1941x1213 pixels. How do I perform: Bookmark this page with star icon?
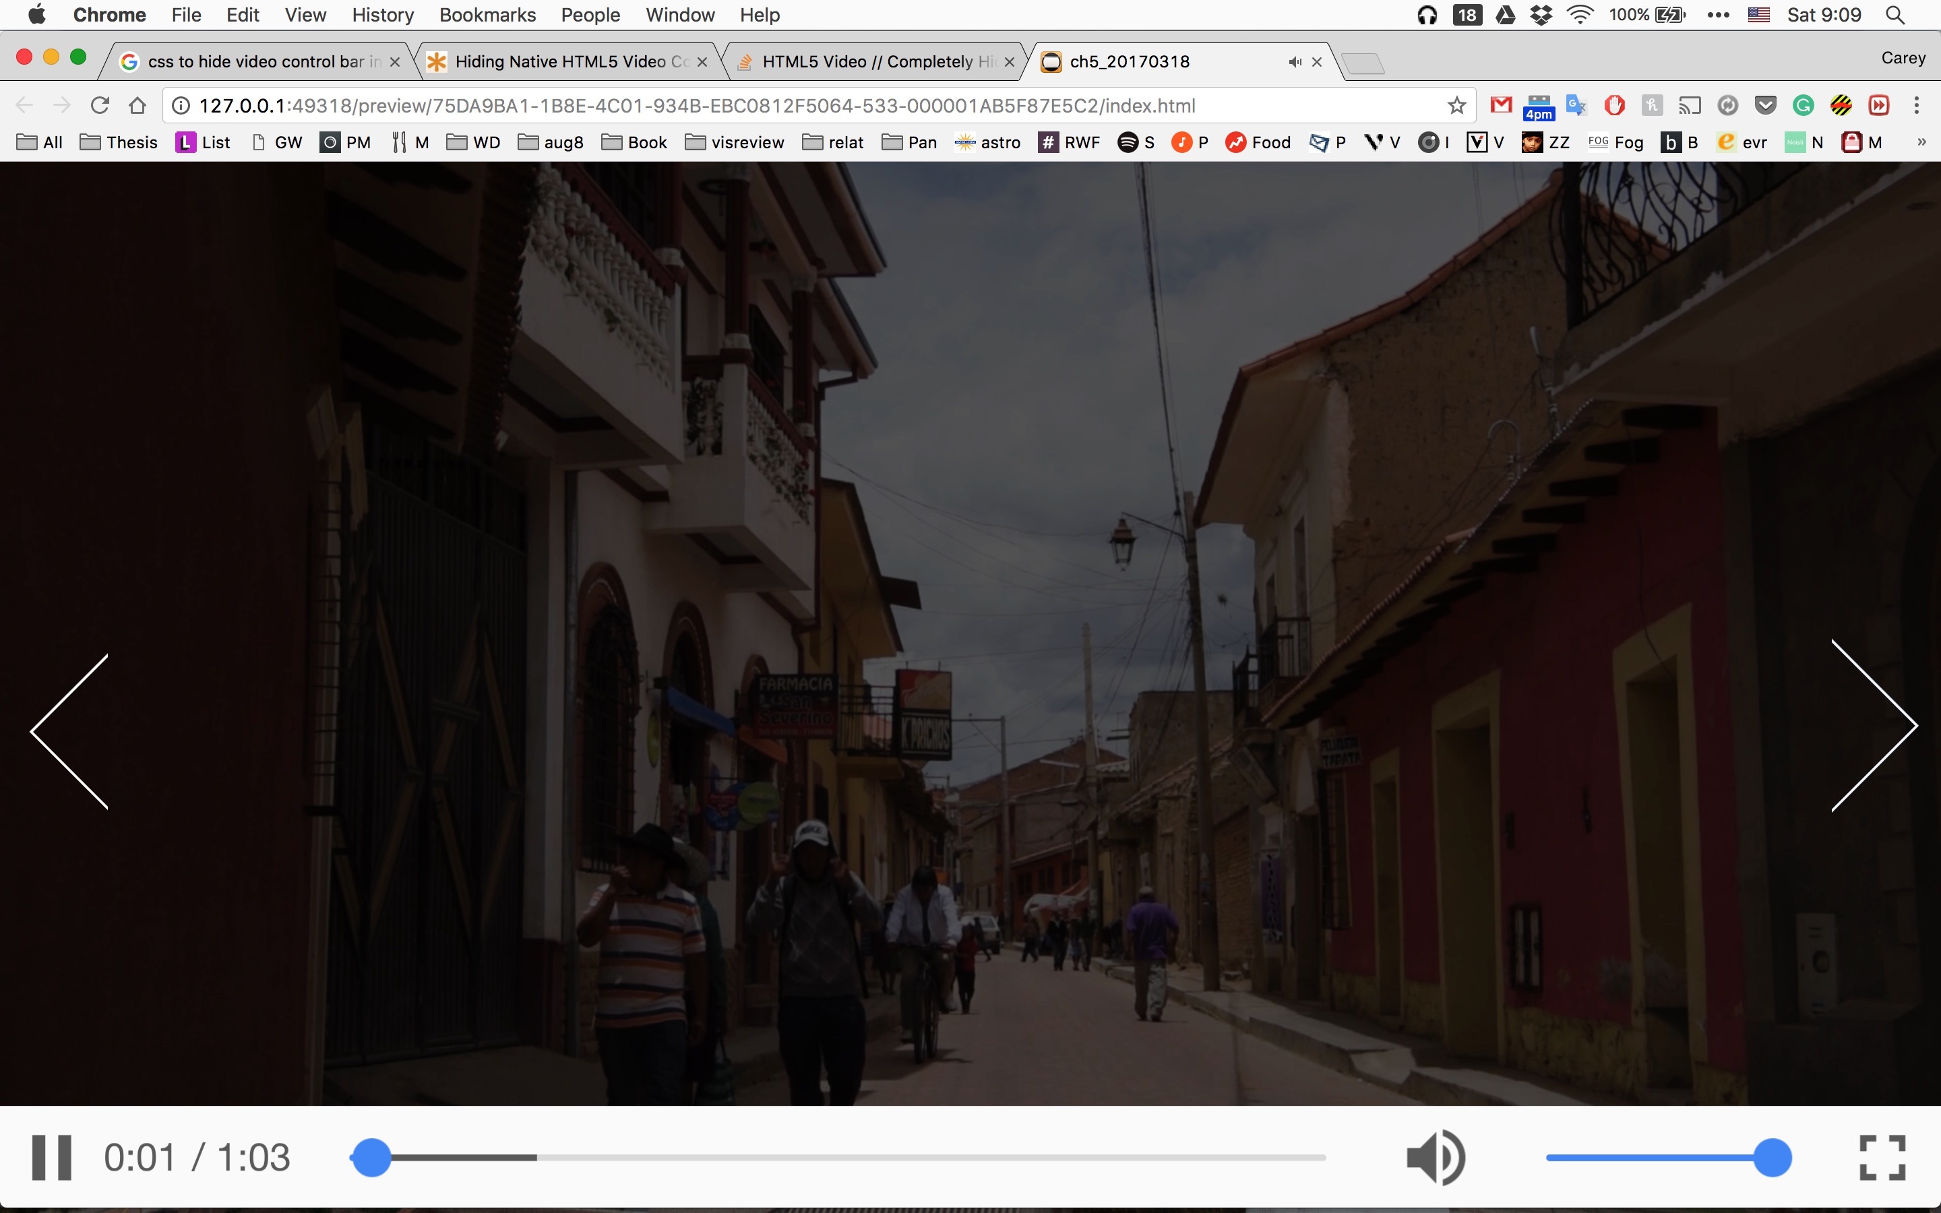click(x=1456, y=106)
